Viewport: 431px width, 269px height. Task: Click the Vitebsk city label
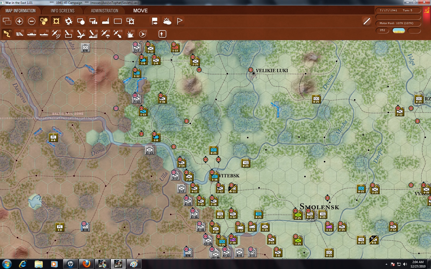(x=229, y=176)
